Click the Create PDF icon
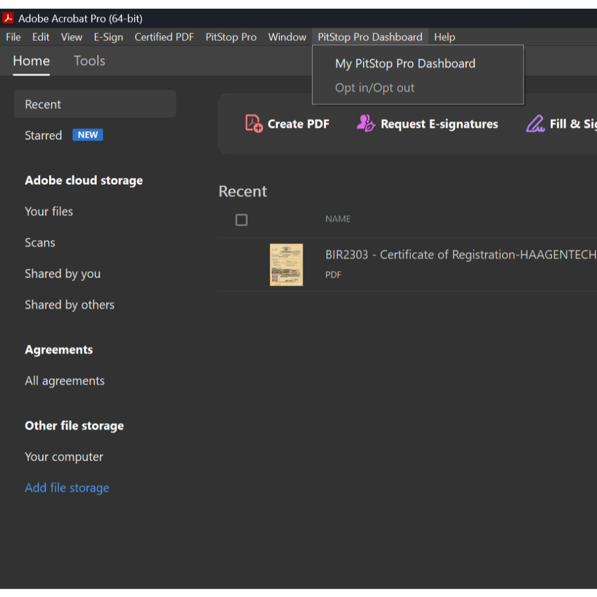The width and height of the screenshot is (597, 597). tap(254, 124)
